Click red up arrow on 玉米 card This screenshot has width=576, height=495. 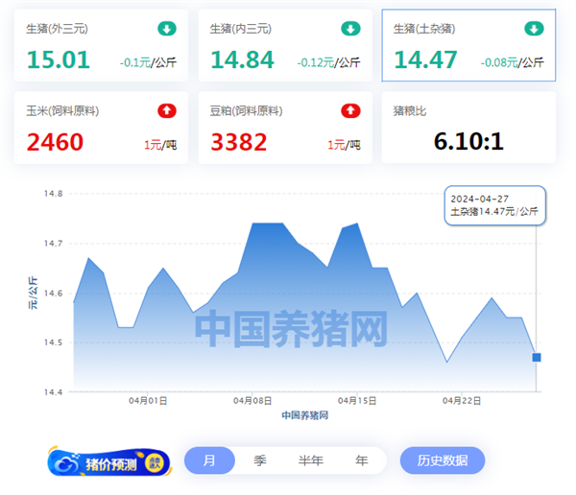point(168,111)
